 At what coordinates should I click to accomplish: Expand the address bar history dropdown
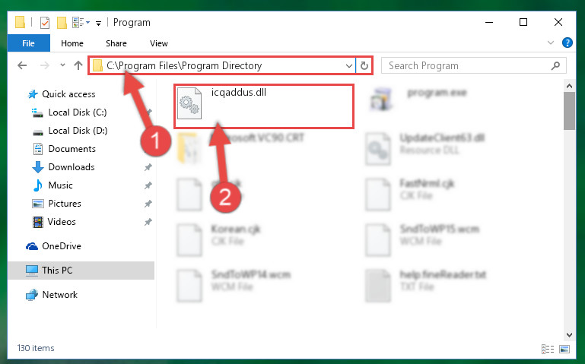[x=349, y=66]
